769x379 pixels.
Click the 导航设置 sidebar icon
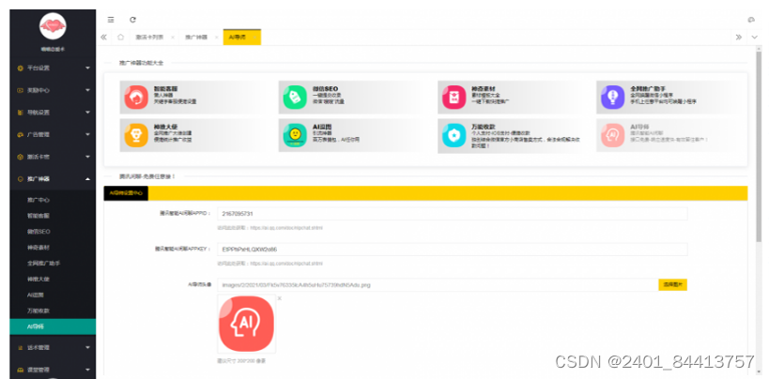click(20, 113)
